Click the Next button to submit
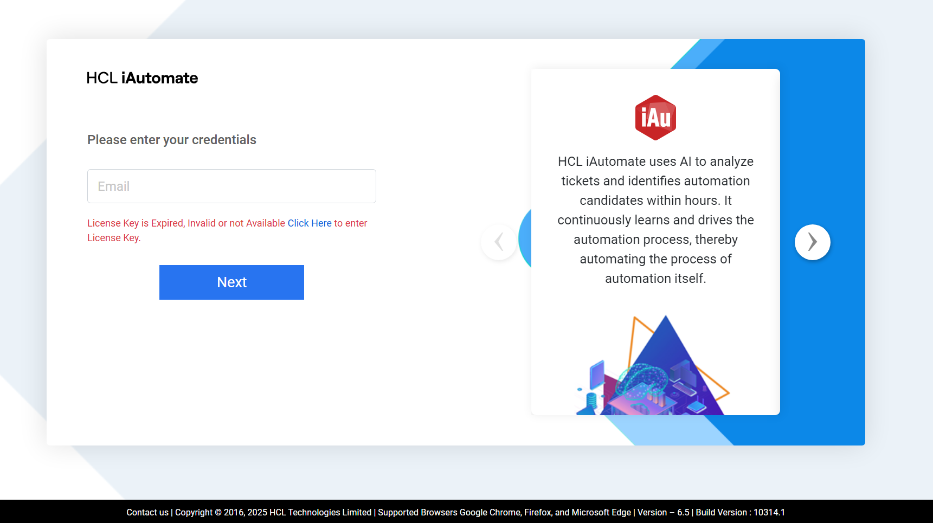The width and height of the screenshot is (933, 523). click(x=231, y=282)
